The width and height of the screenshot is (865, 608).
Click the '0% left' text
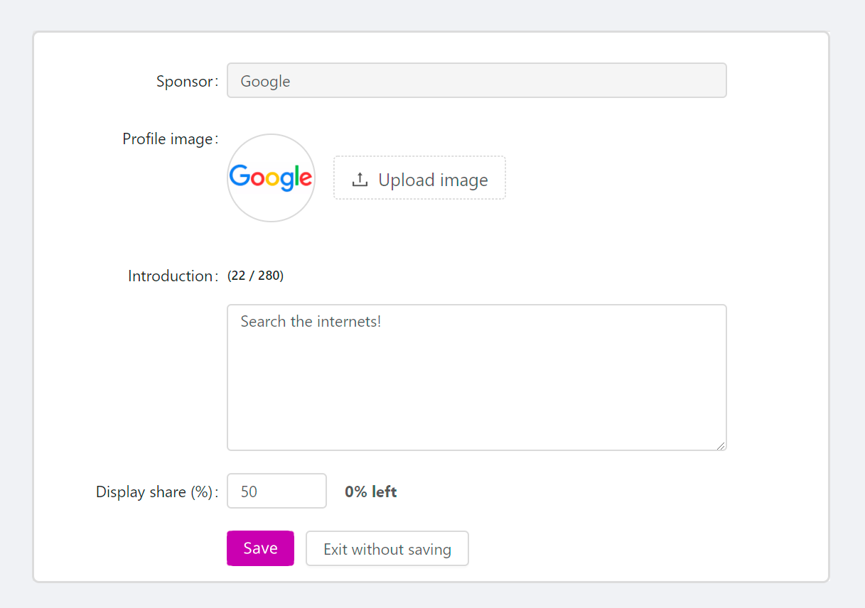click(x=371, y=492)
